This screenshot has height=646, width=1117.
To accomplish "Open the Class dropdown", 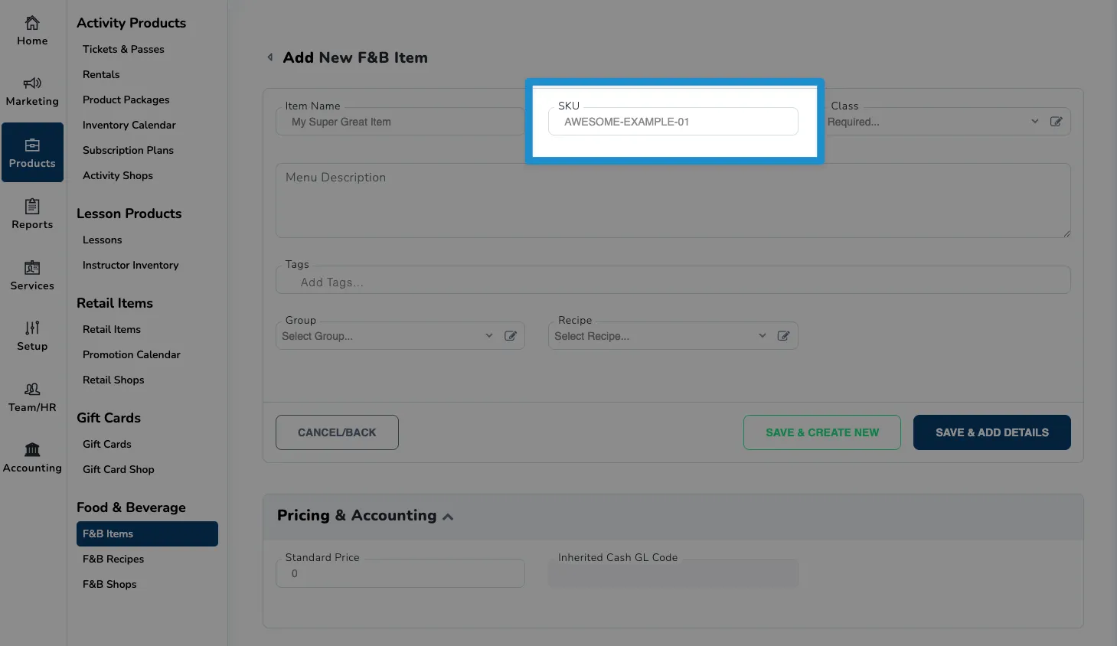I will click(932, 122).
